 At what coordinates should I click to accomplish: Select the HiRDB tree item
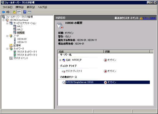click(21, 33)
